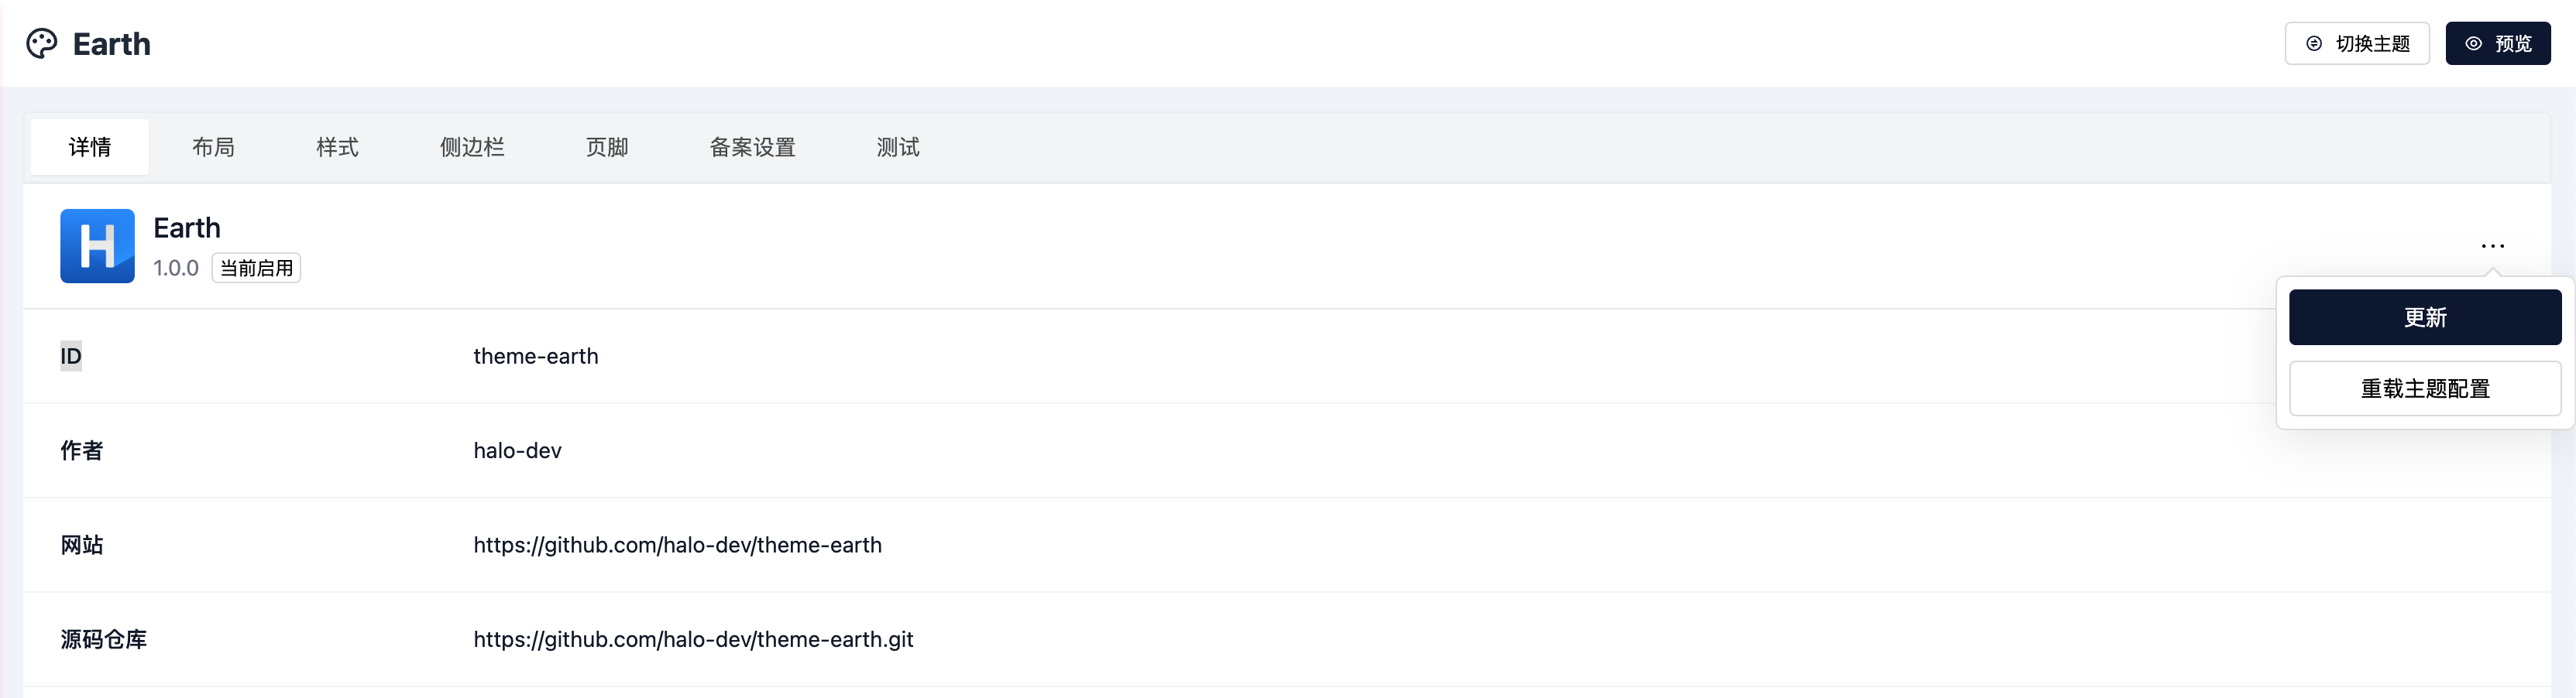Image resolution: width=2576 pixels, height=698 pixels.
Task: Click the 当前启用 currently active badge
Action: coord(256,269)
